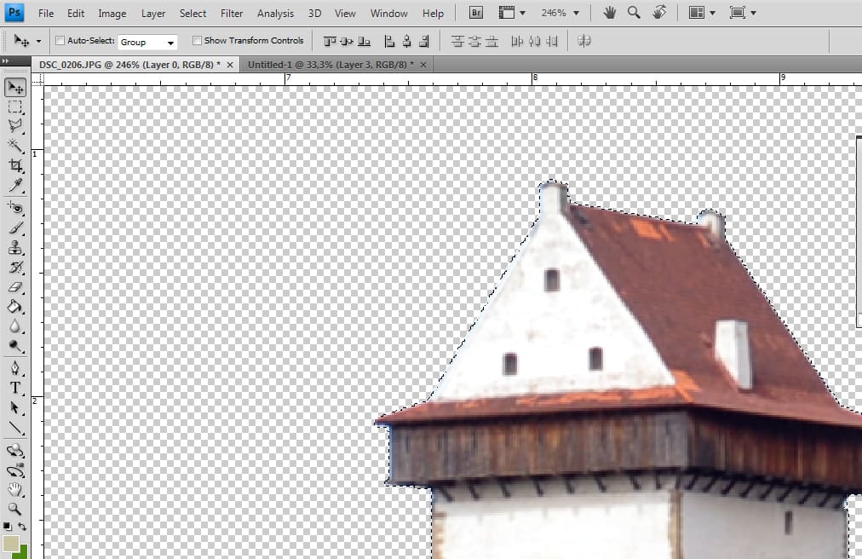
Task: Launch Adobe Bridge from the application bar
Action: point(476,14)
